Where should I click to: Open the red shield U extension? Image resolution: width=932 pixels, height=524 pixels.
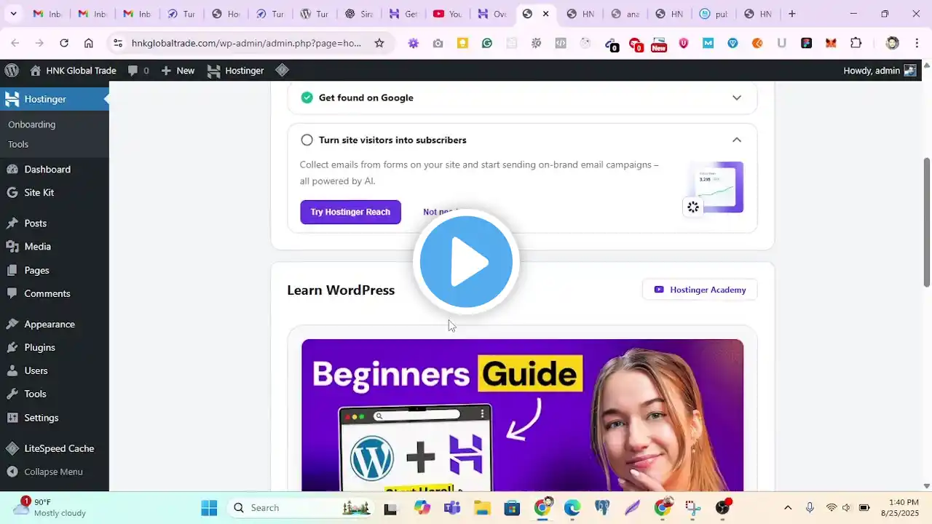[x=683, y=43]
